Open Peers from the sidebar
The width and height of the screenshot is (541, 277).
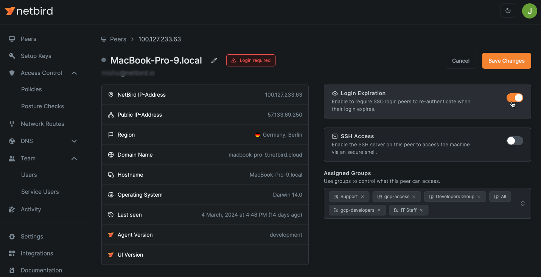click(x=28, y=38)
